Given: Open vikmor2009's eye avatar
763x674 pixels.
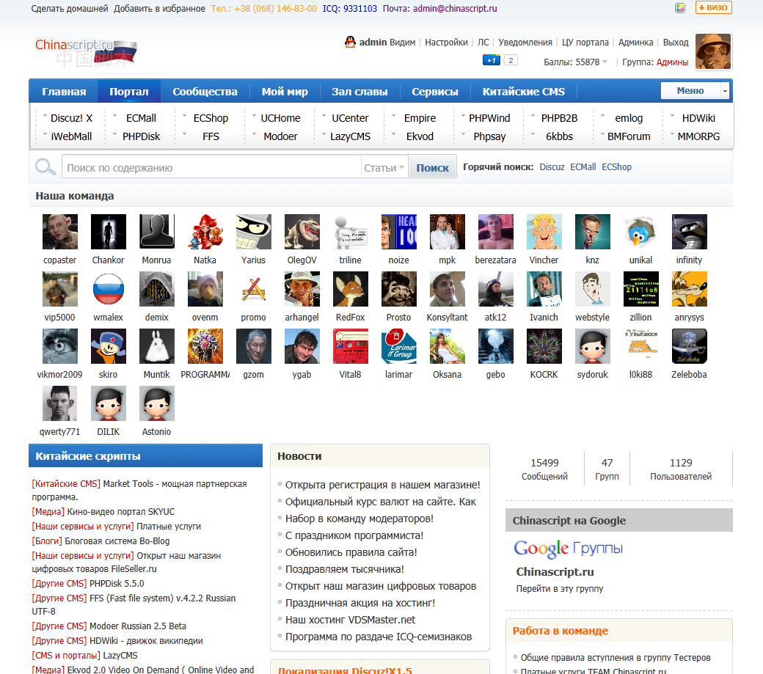Looking at the screenshot, I should point(60,346).
